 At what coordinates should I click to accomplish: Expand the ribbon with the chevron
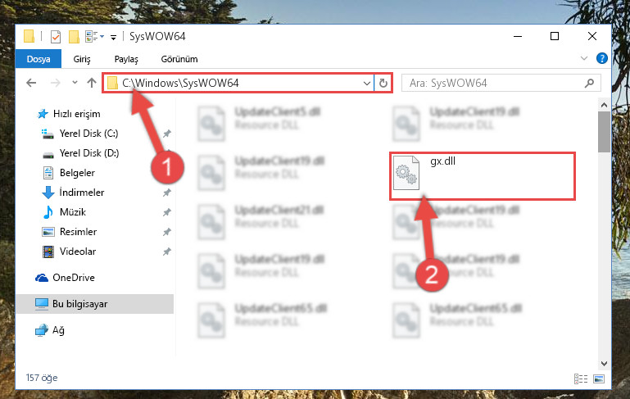[584, 58]
